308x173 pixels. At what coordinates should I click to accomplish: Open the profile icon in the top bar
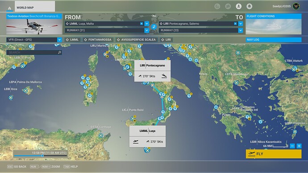point(238,6)
